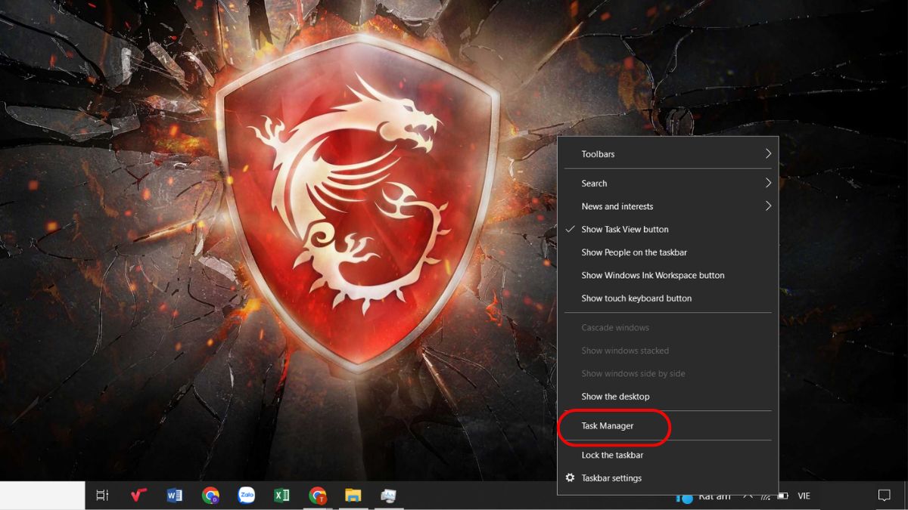
Task: Click greyed-out Show windows stacked entry
Action: [x=668, y=350]
